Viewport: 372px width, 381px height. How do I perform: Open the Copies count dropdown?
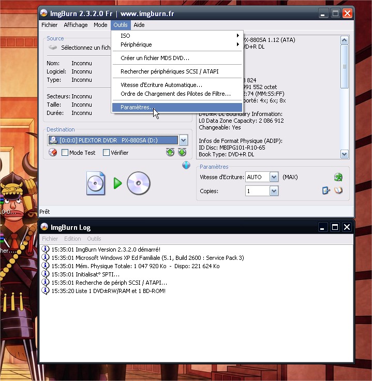pos(274,191)
